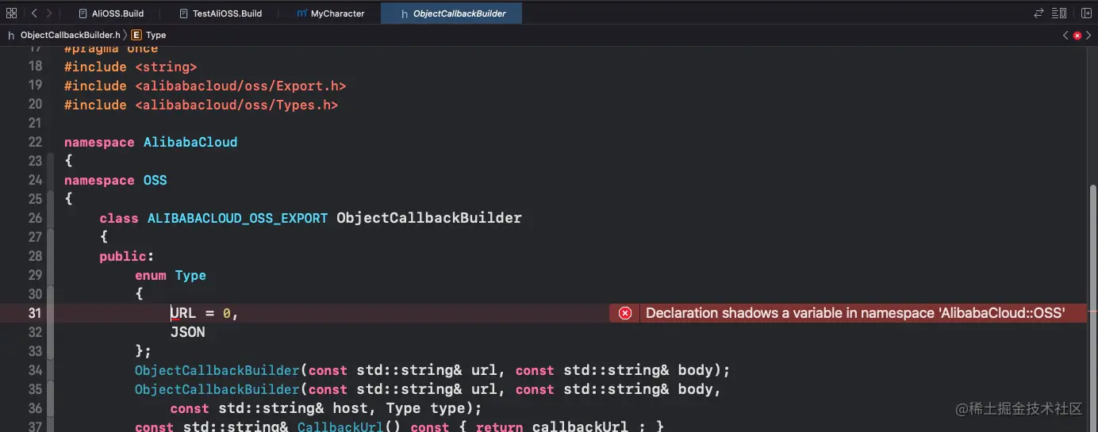Viewport: 1098px width, 432px height.
Task: Click the 'public:' keyword
Action: click(126, 256)
